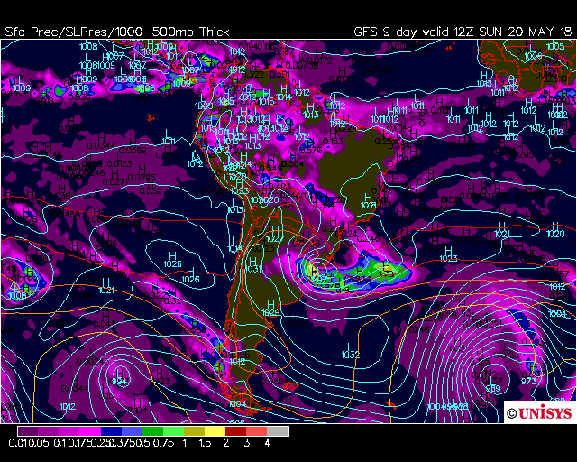This screenshot has height=462, width=577.
Task: Choose the light blue 0.375 legend swatch
Action: click(133, 431)
